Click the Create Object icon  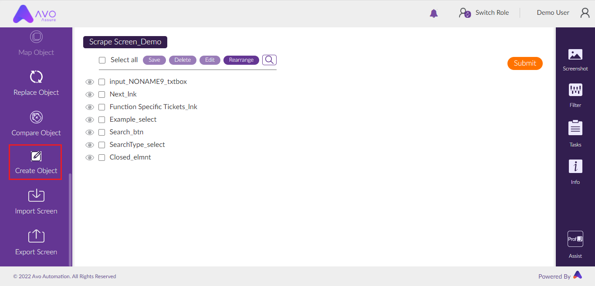(x=36, y=156)
